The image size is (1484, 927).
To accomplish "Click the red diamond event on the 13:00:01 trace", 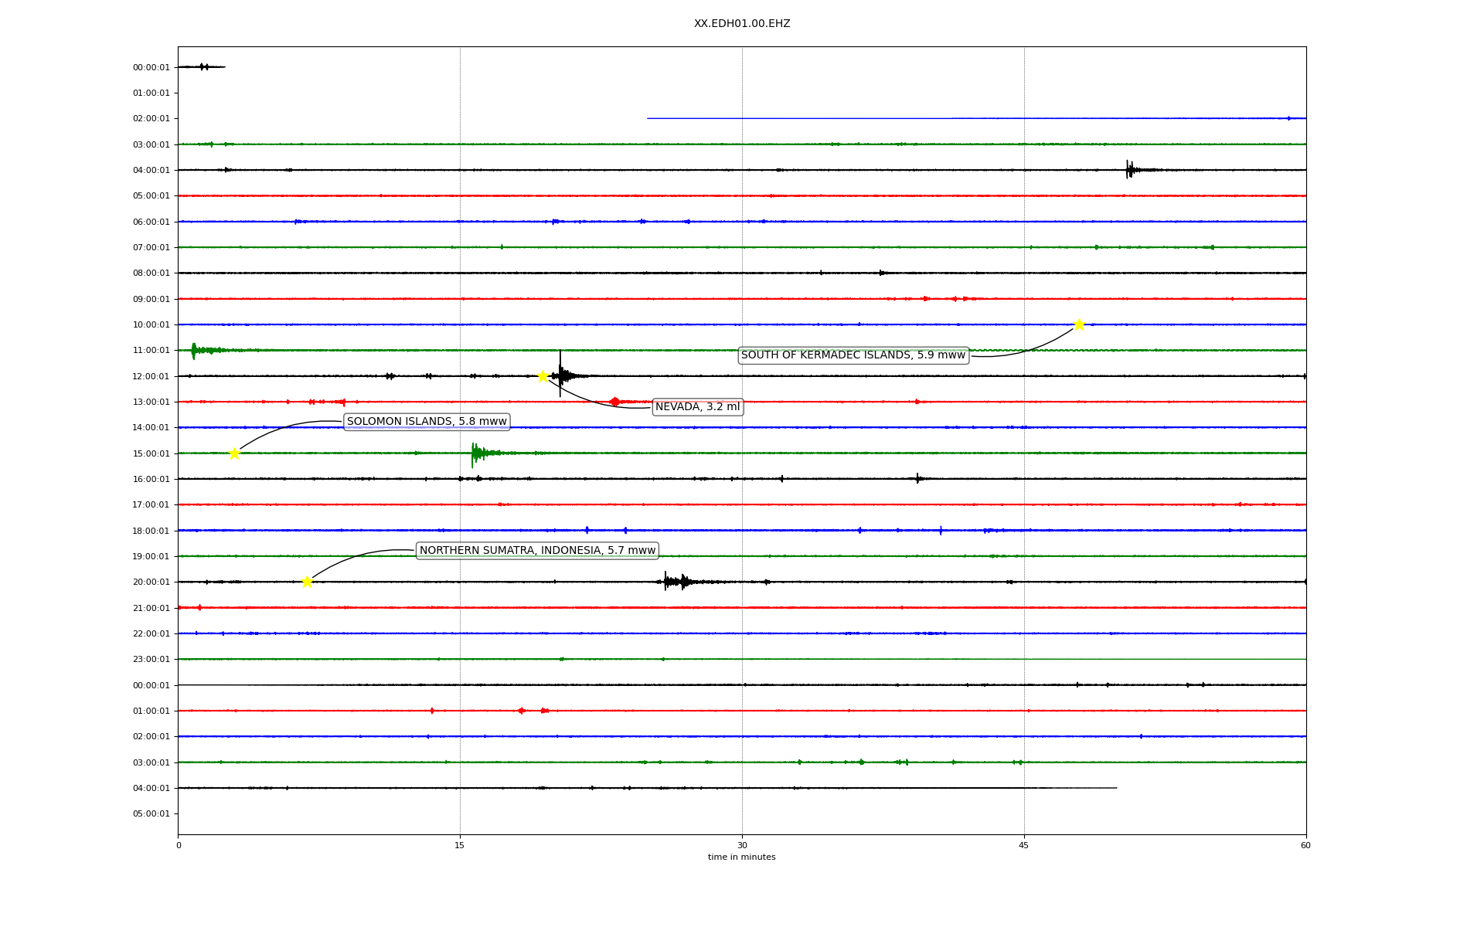I will (x=614, y=402).
